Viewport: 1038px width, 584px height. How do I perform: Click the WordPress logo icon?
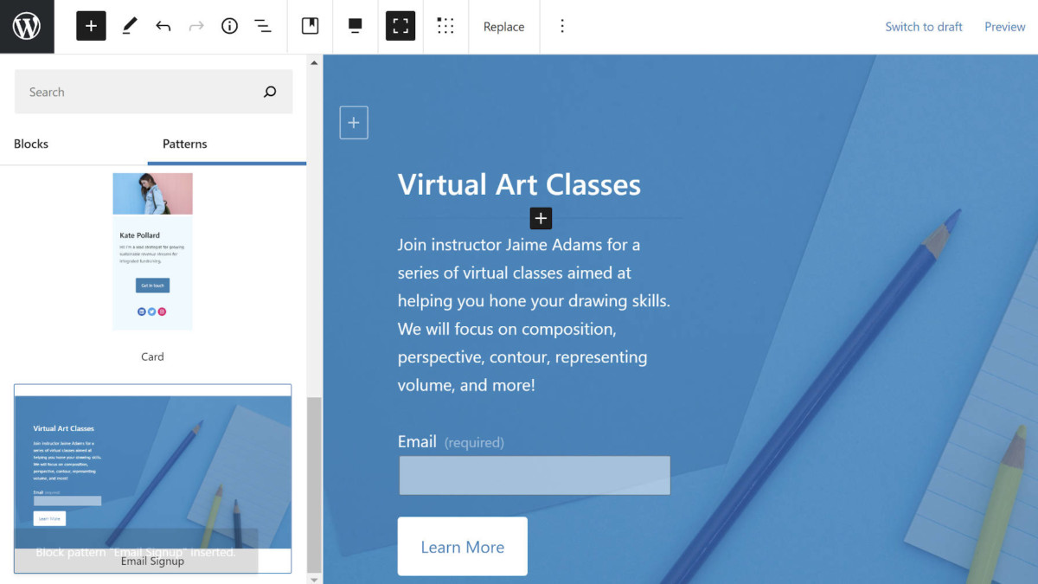tap(27, 27)
